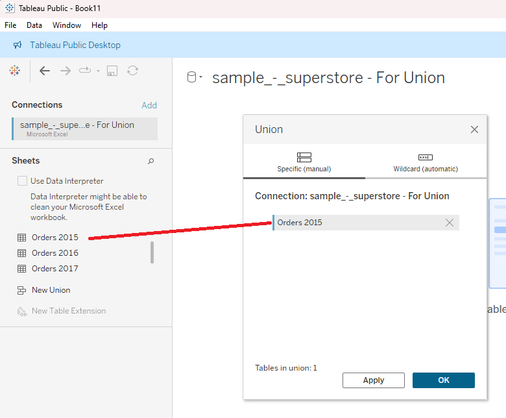Open the data source database dropdown

coord(195,78)
